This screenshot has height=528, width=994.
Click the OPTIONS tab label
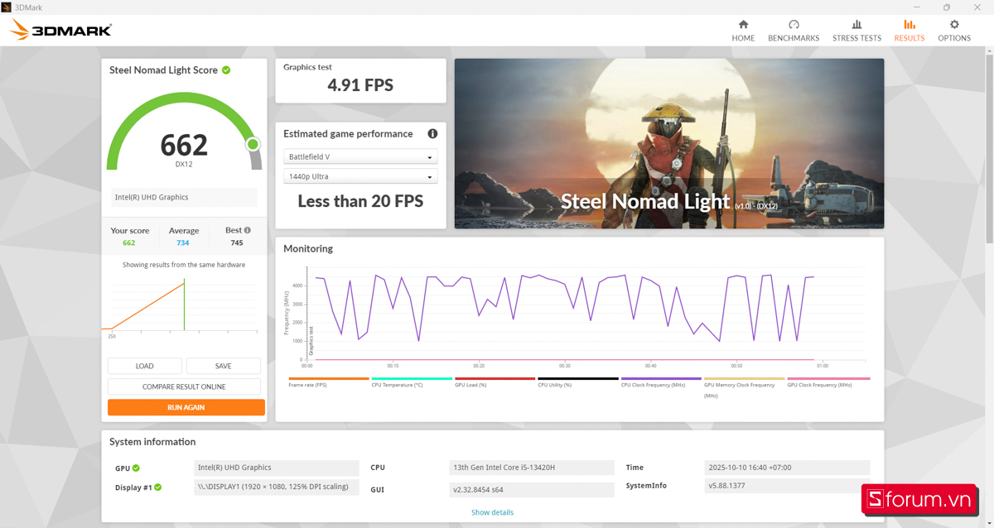pyautogui.click(x=954, y=38)
